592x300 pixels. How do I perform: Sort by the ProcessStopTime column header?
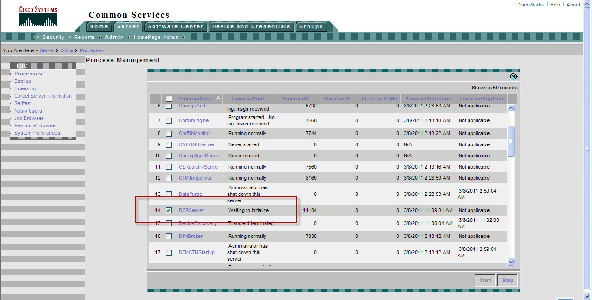tap(482, 99)
